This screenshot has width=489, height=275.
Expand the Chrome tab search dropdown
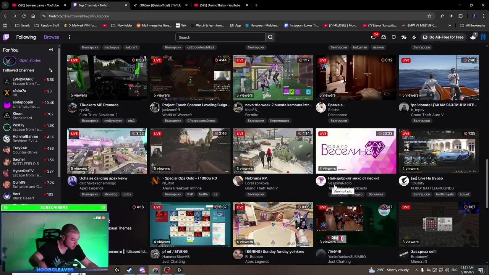(x=5, y=5)
